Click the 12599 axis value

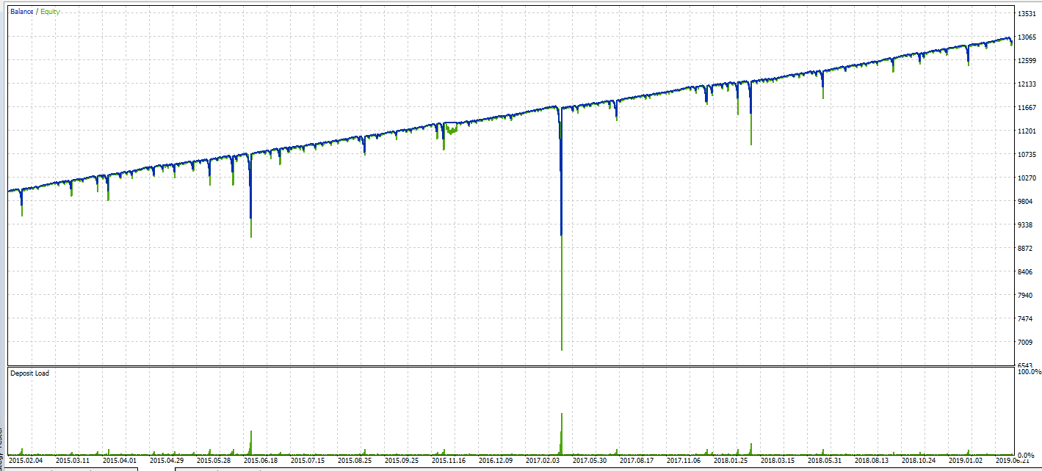pyautogui.click(x=1027, y=60)
